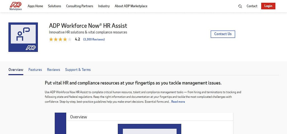The width and height of the screenshot is (287, 134).
Task: Click the ADP Marketplace logo
Action: tap(15, 6)
